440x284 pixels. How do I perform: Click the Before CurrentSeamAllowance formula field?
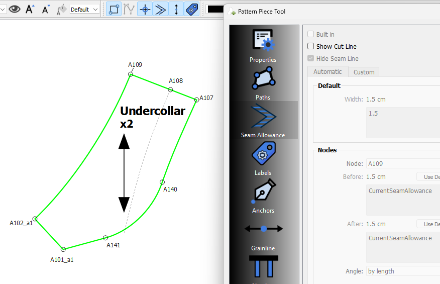403,200
